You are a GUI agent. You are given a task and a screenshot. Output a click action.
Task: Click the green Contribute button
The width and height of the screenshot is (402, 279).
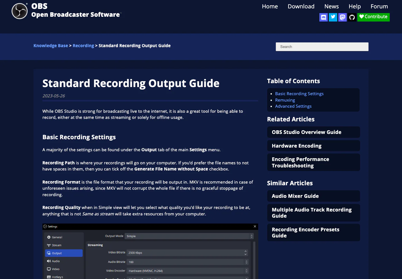374,17
